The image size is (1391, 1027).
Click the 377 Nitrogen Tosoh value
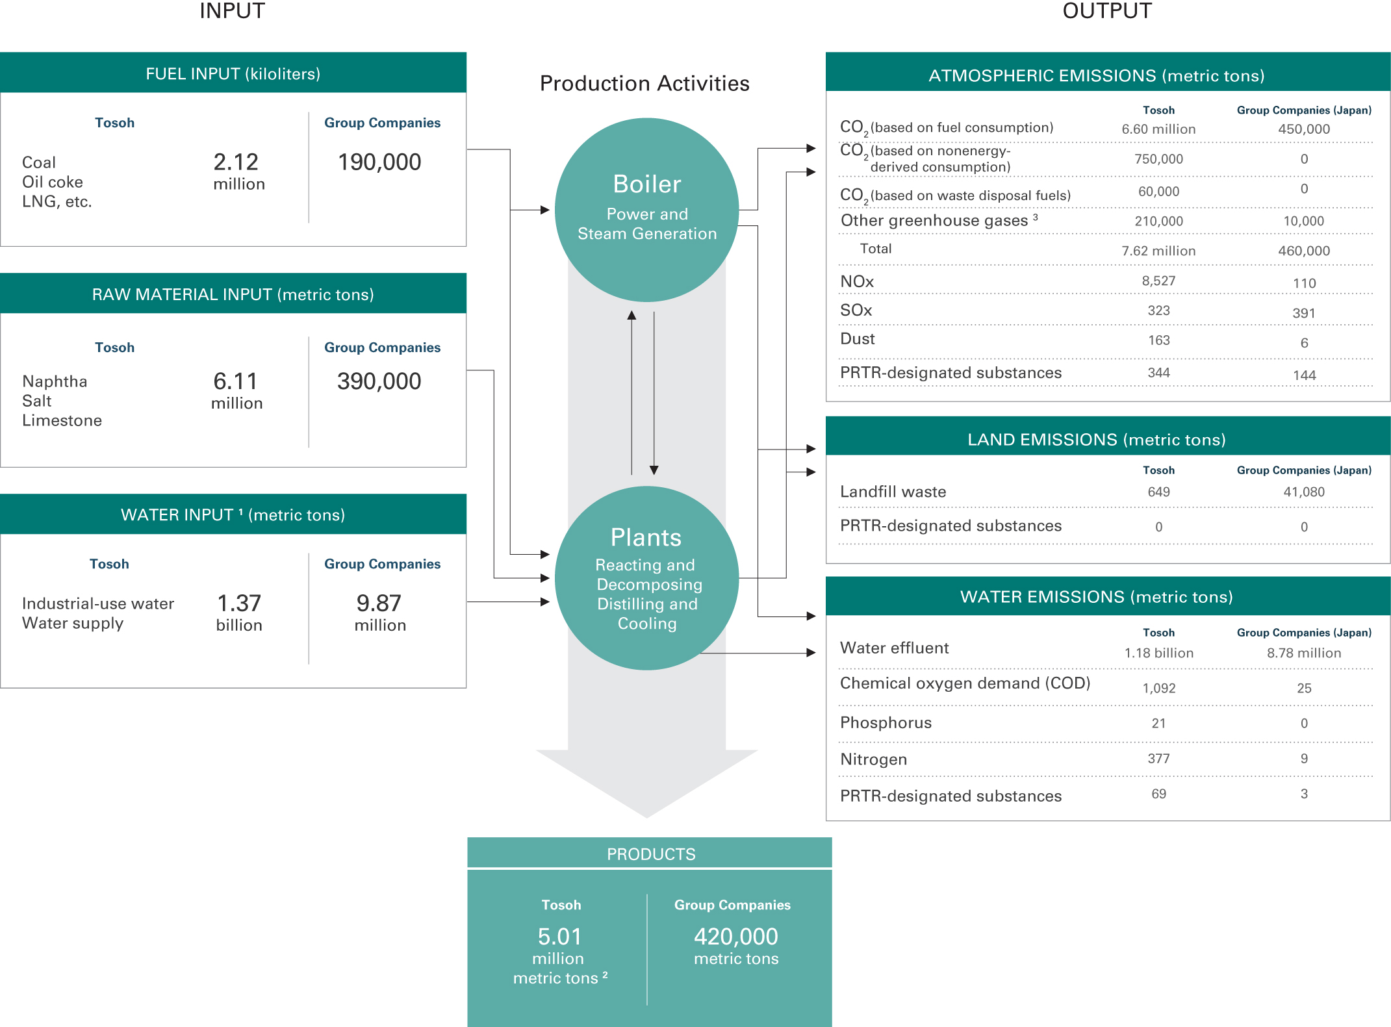pos(1158,758)
